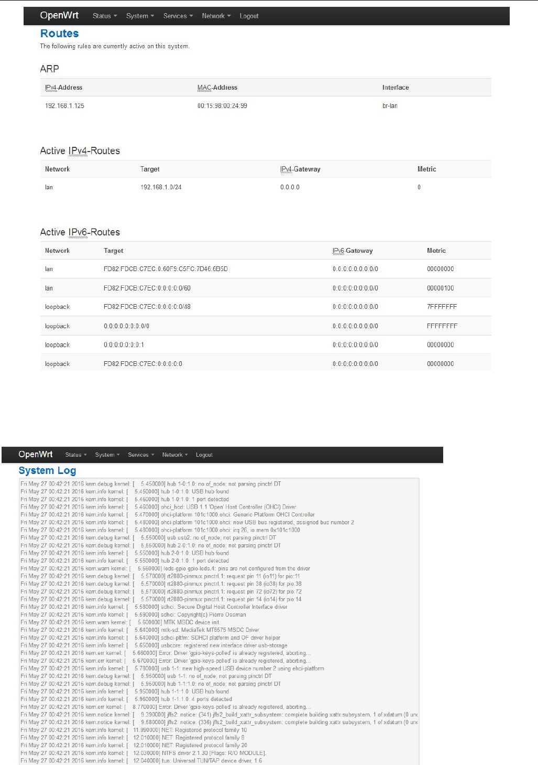Open Services menu in System Log navbar
The image size is (538, 765).
(x=141, y=455)
